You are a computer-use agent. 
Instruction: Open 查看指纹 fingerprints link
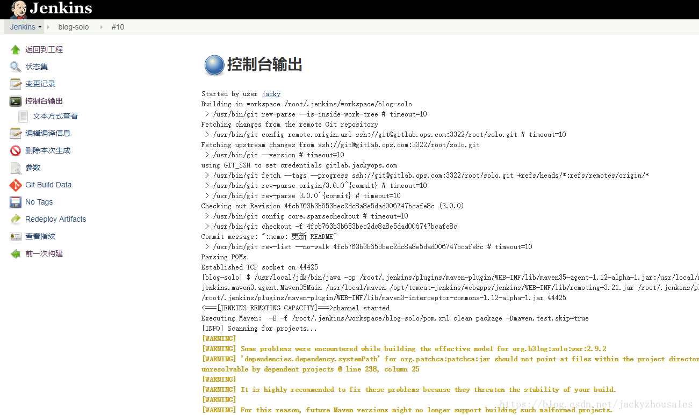[x=40, y=236]
